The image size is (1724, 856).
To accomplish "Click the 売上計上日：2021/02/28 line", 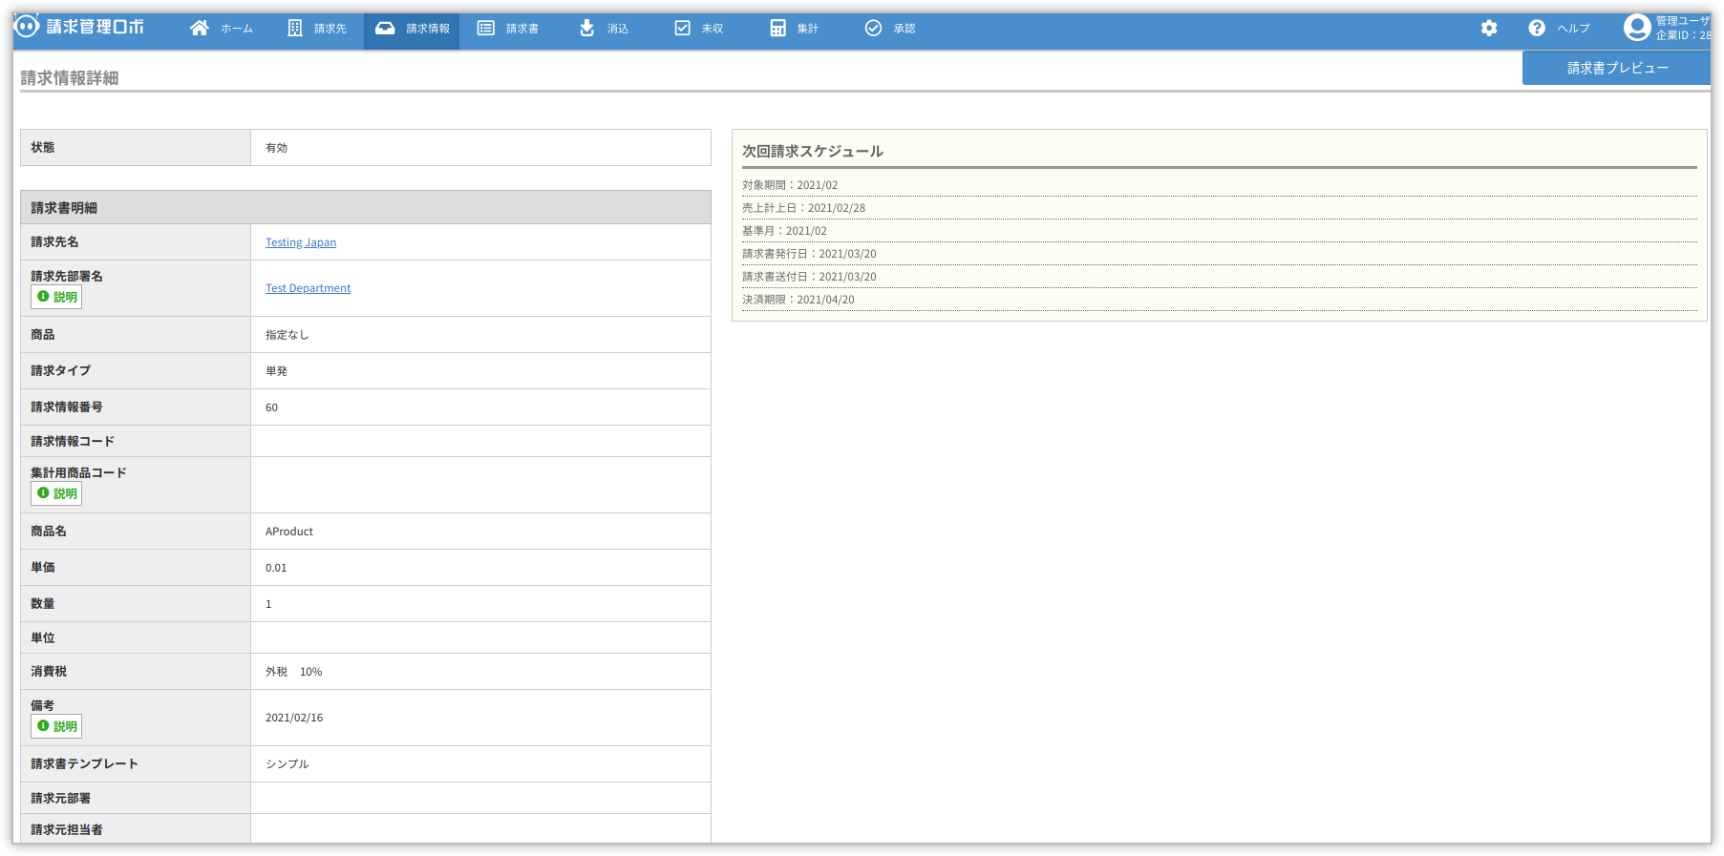I will point(804,208).
